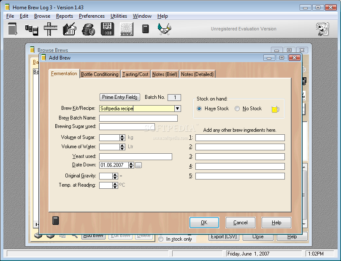Screen dimensions: 341x261
Task: Open the Notes (Detailed) tab
Action: pos(197,74)
